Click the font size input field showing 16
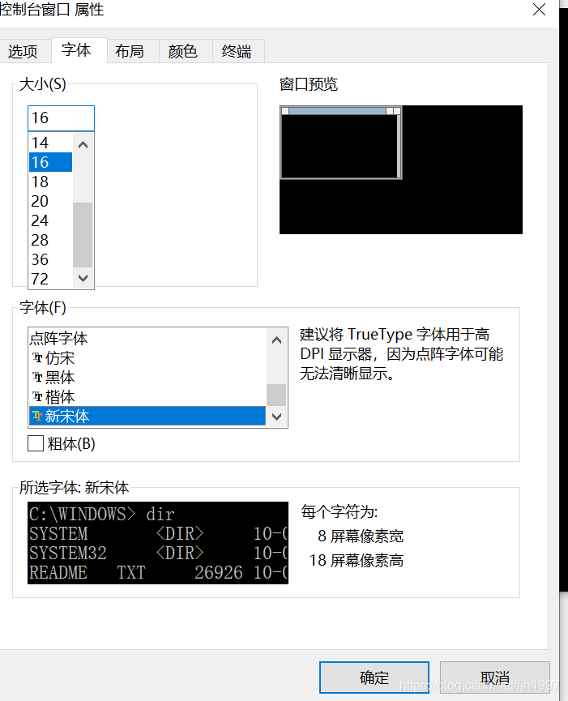568x701 pixels. point(61,118)
